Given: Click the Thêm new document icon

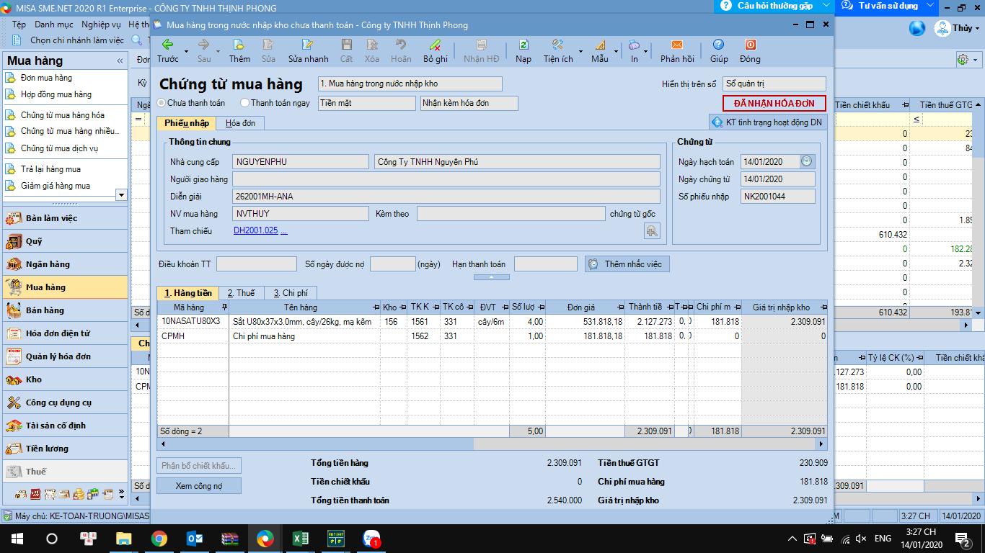Looking at the screenshot, I should point(239,45).
